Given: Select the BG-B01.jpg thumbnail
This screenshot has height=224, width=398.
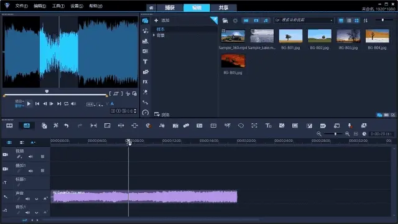Looking at the screenshot, I should pos(290,36).
